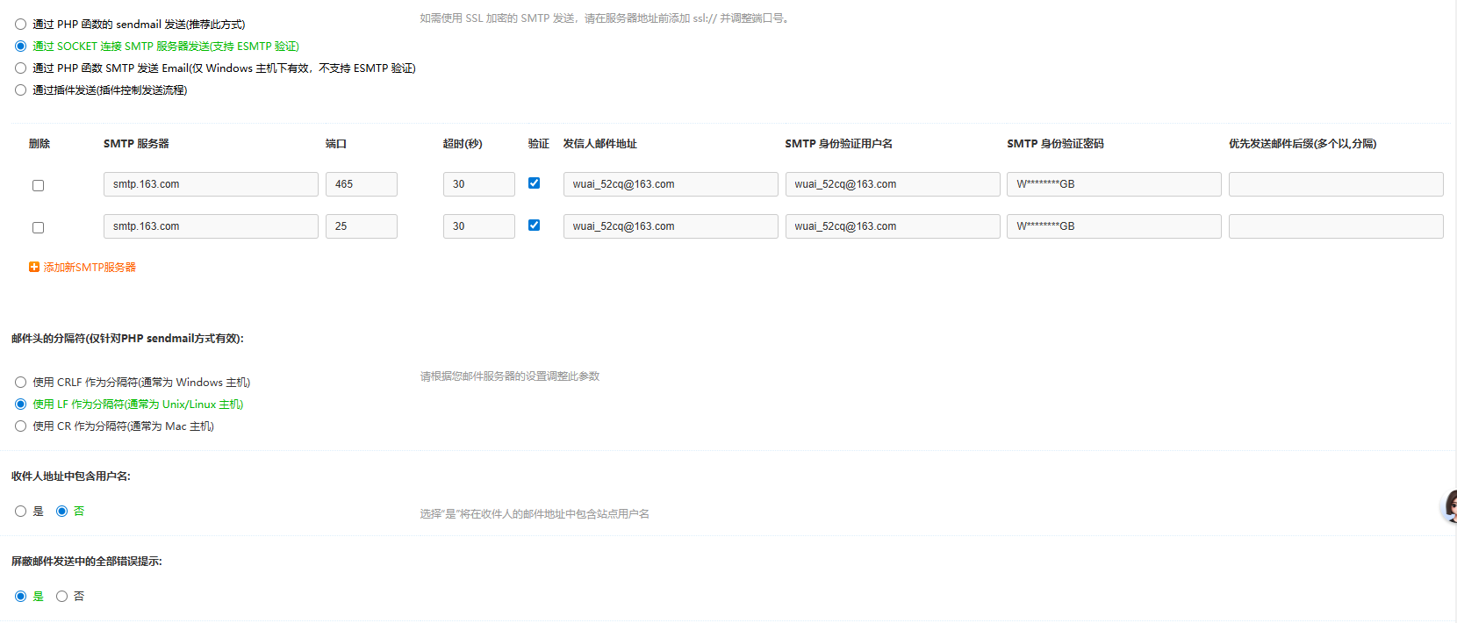Select 是 for include username in recipient
Image resolution: width=1457 pixels, height=623 pixels.
coord(20,512)
